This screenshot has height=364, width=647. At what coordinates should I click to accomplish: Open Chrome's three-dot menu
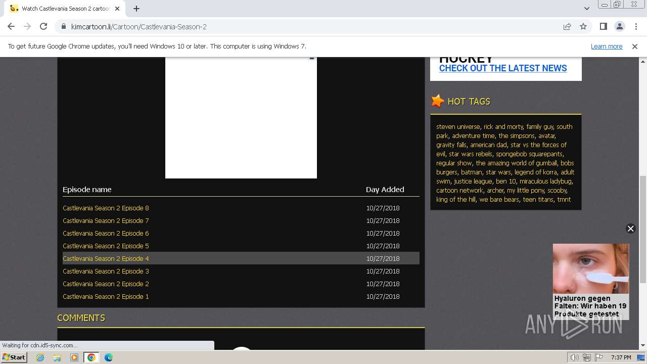click(635, 27)
